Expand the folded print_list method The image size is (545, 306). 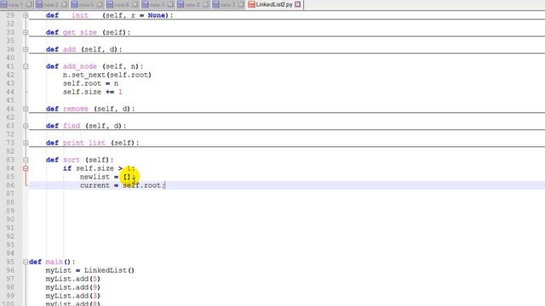click(26, 143)
